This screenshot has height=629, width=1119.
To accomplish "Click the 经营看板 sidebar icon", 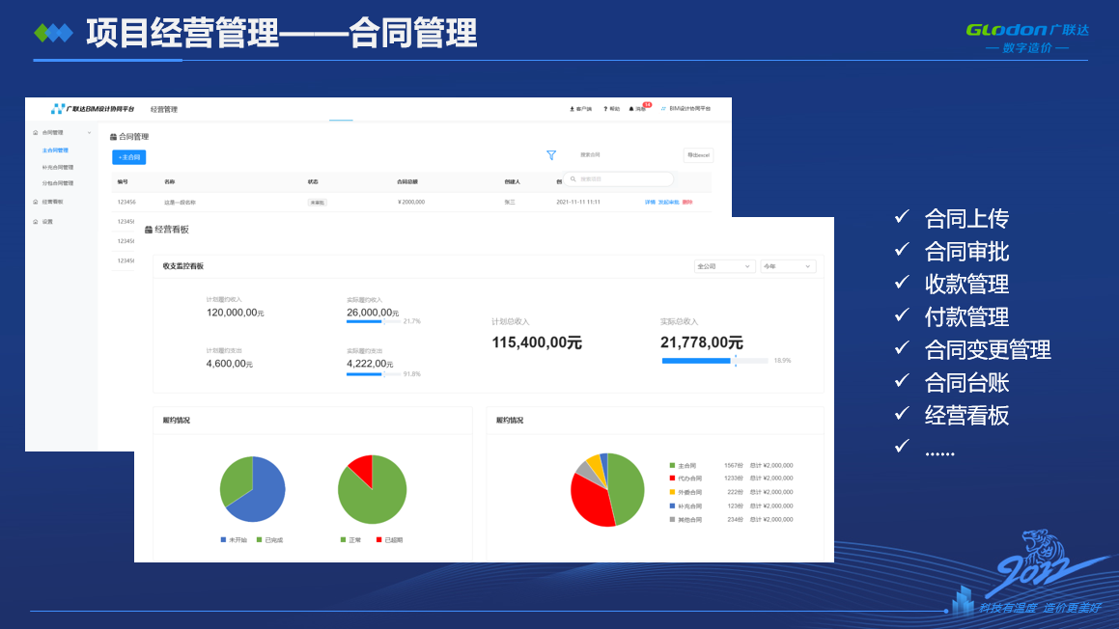I will point(36,203).
